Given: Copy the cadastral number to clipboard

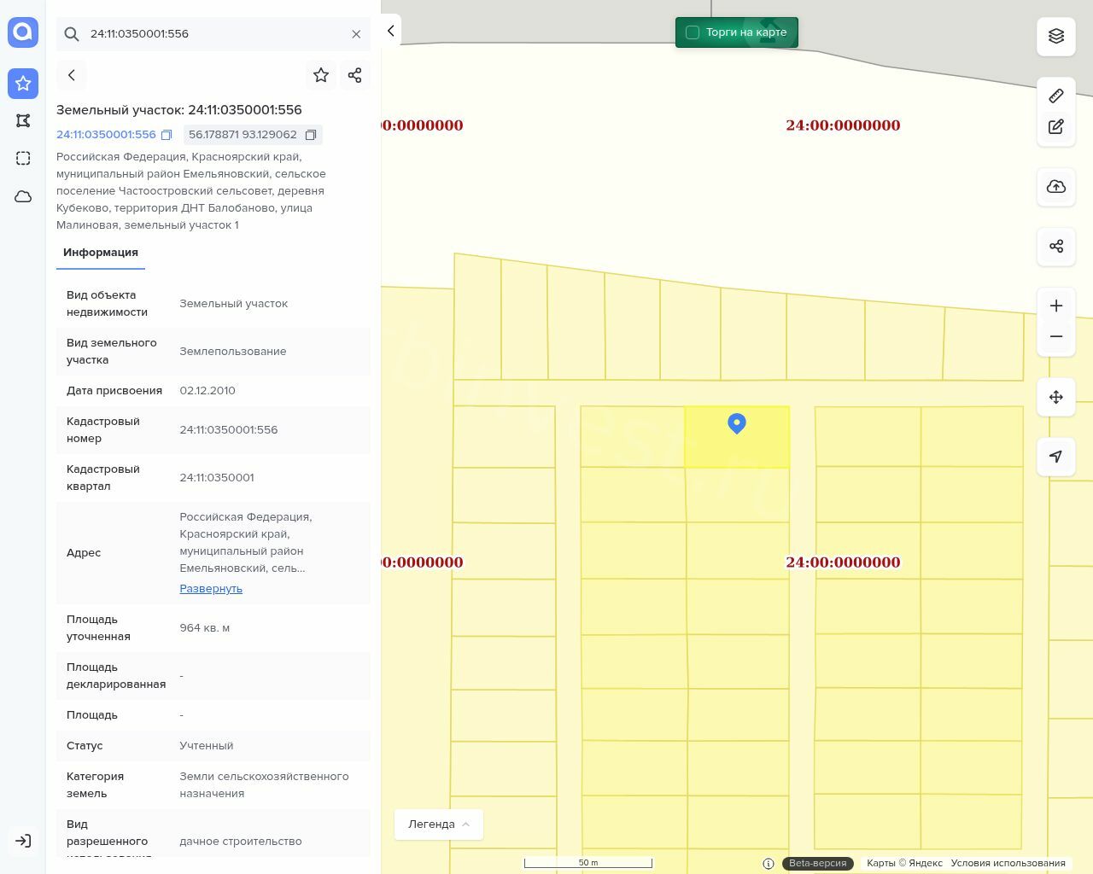Looking at the screenshot, I should [167, 135].
